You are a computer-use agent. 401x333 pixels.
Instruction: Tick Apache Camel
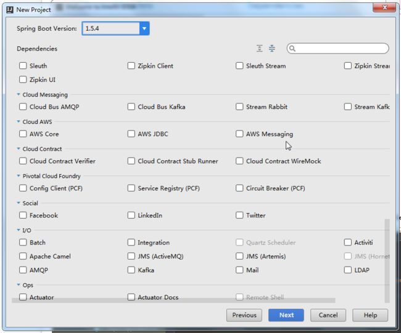tap(23, 256)
